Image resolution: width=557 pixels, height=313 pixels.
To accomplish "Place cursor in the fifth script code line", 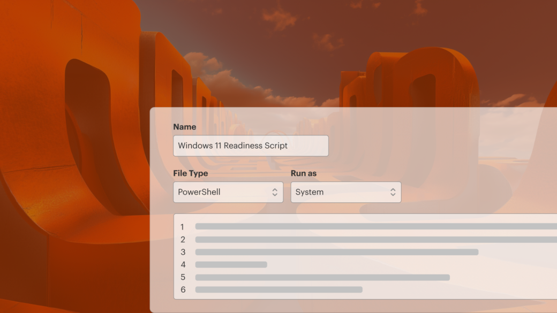I will point(322,277).
